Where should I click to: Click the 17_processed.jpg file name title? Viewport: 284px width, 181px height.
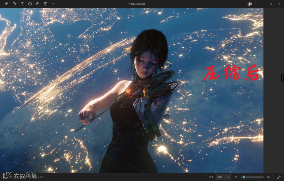(136, 4)
